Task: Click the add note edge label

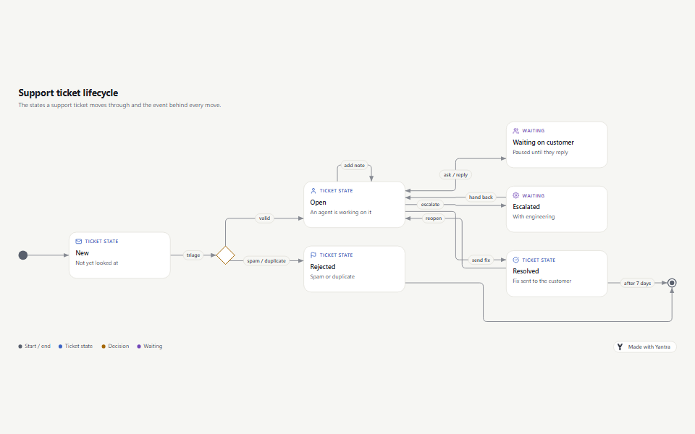Action: 355,165
